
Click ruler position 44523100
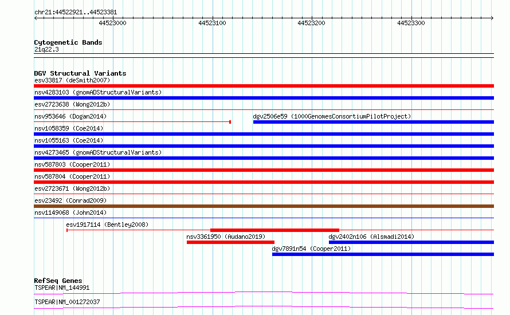212,23
